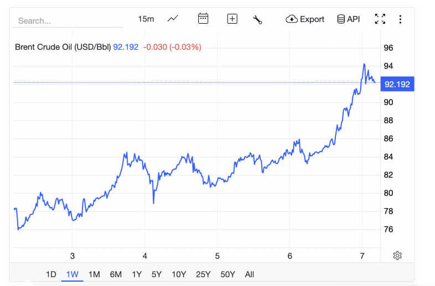
Task: Show the 10Y price history
Action: tap(179, 274)
